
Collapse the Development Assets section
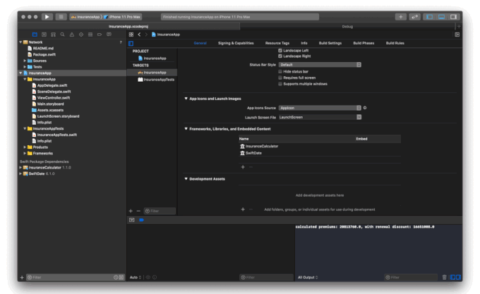(x=186, y=179)
